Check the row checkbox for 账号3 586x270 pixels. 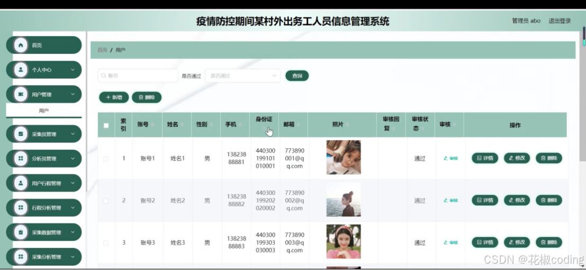point(106,243)
